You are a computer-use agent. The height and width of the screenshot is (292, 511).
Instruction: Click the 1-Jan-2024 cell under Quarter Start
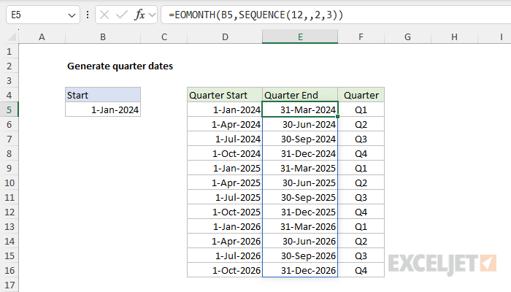[x=225, y=109]
